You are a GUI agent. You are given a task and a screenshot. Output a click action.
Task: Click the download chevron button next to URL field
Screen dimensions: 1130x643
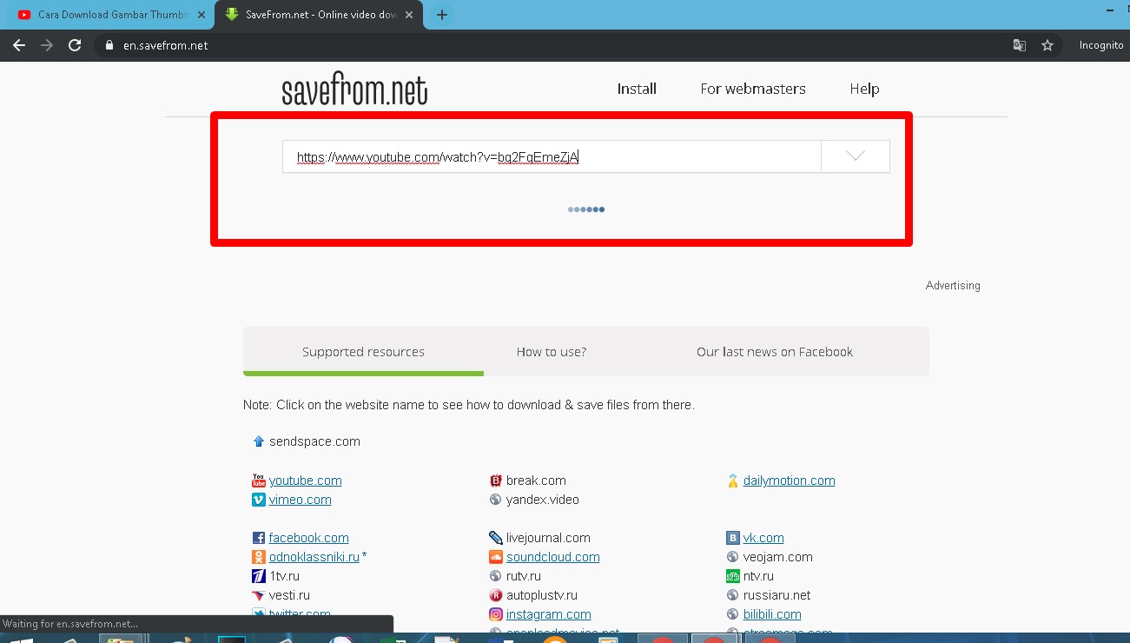pyautogui.click(x=856, y=156)
